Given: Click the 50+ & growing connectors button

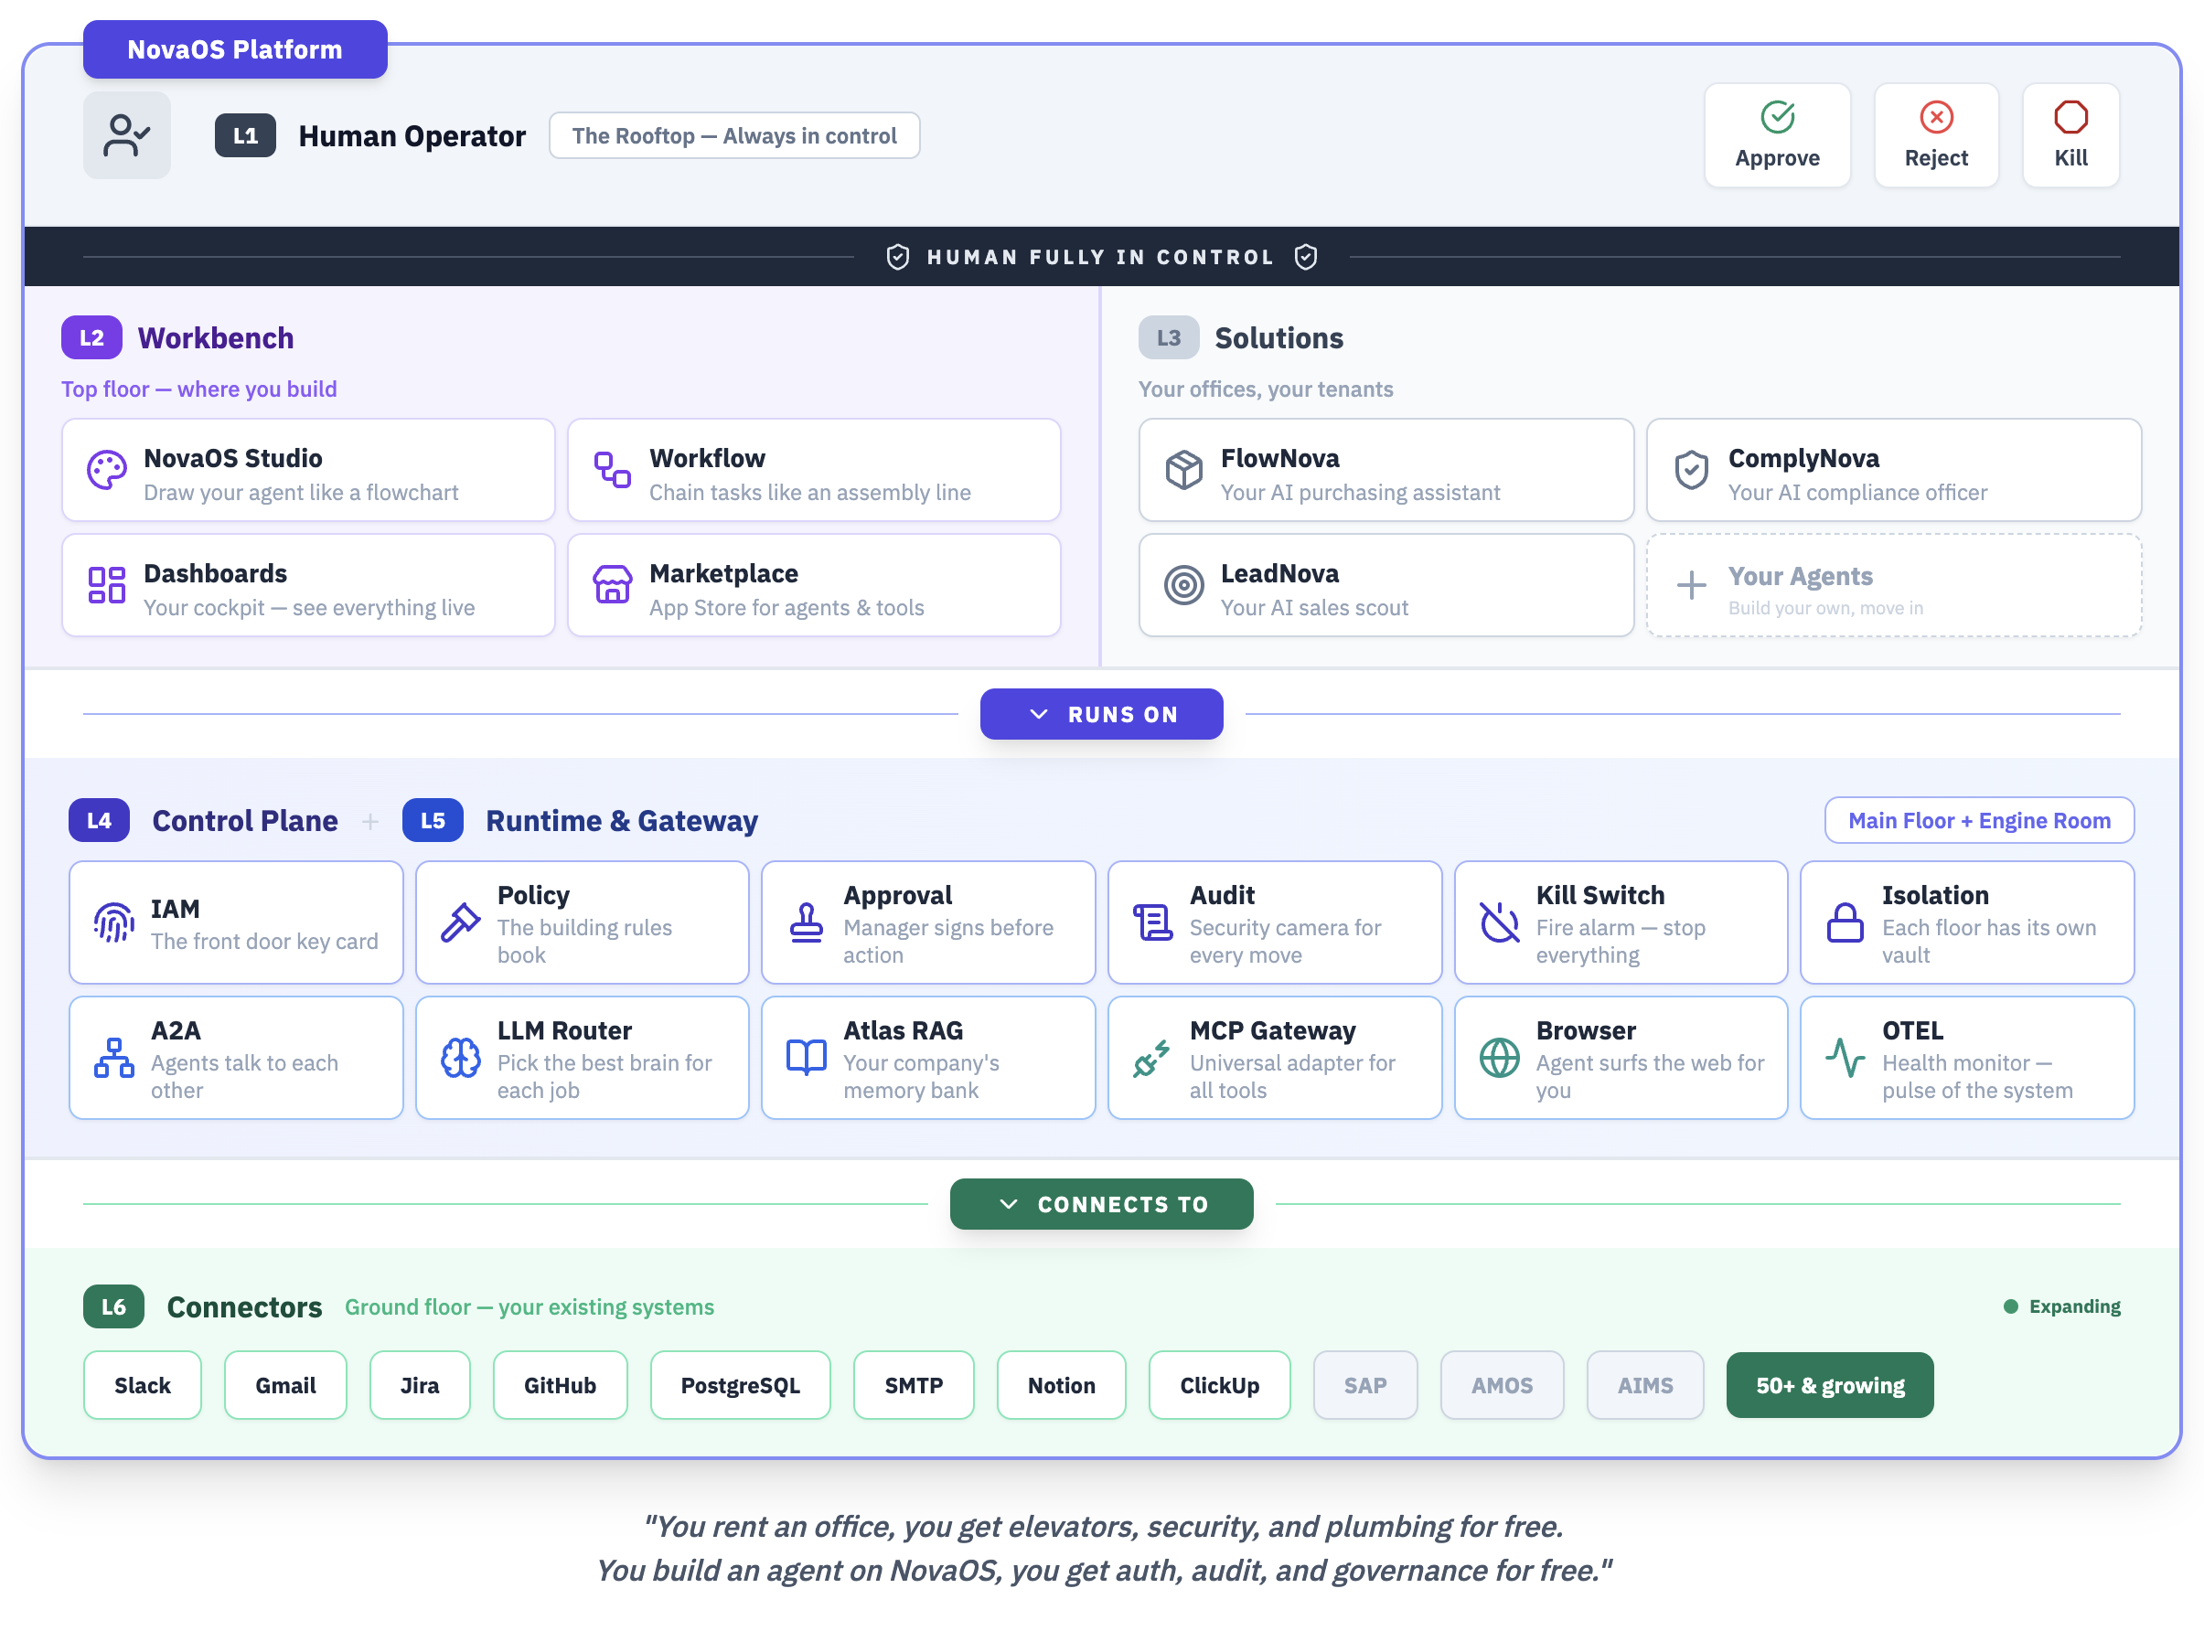Looking at the screenshot, I should [x=1829, y=1385].
